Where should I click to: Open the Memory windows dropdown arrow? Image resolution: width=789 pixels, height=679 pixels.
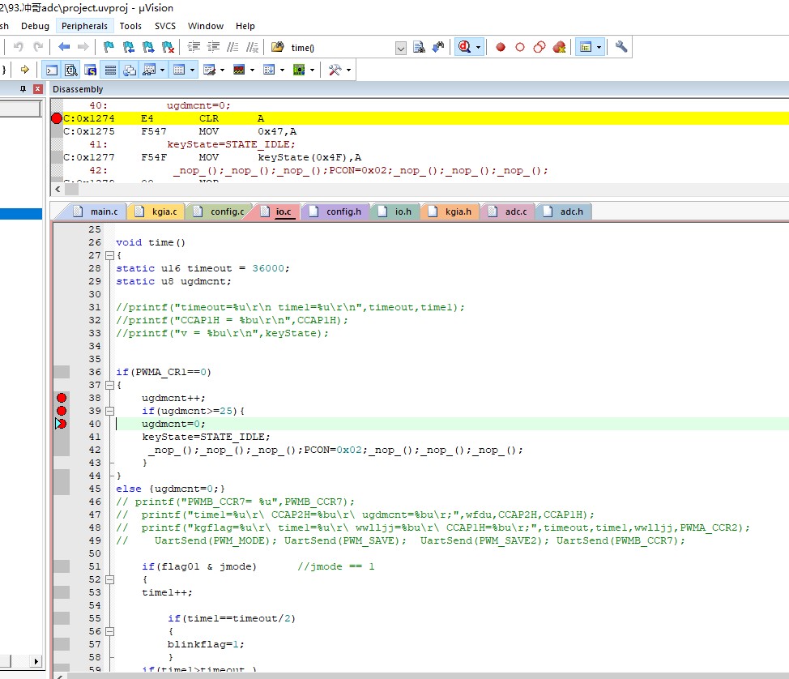pyautogui.click(x=192, y=70)
